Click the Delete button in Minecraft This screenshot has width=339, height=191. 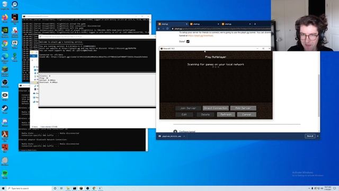coord(205,115)
